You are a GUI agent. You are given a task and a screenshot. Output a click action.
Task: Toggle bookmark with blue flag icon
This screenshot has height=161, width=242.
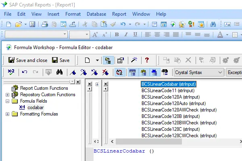pos(73,72)
